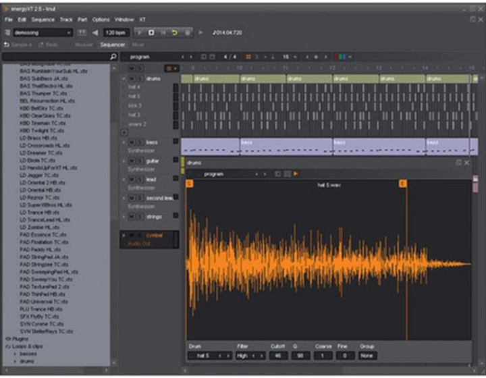Stop playback with the transport stop button

151,32
